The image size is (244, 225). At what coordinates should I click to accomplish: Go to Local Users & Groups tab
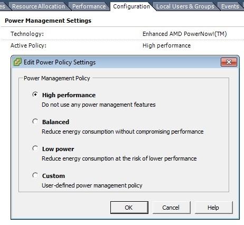click(185, 6)
